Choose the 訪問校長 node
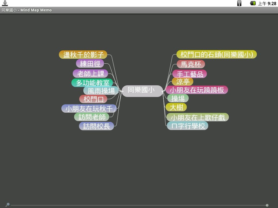Viewport: 278px width, 208px height. point(96,126)
